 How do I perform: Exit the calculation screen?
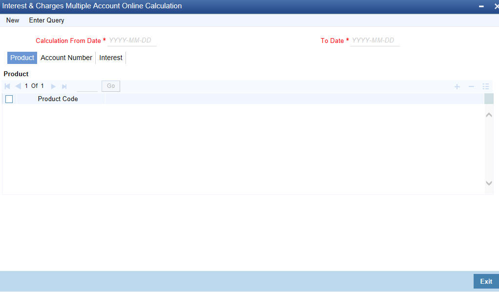(x=486, y=281)
